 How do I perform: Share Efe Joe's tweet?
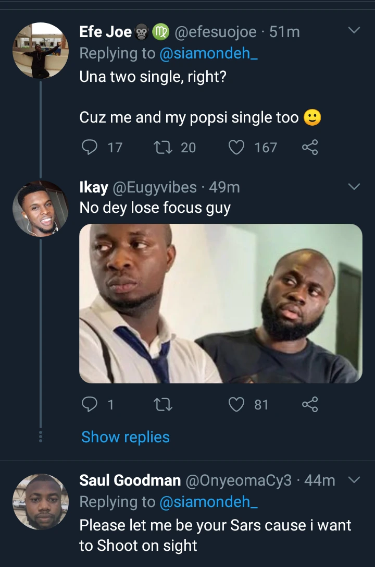(309, 148)
